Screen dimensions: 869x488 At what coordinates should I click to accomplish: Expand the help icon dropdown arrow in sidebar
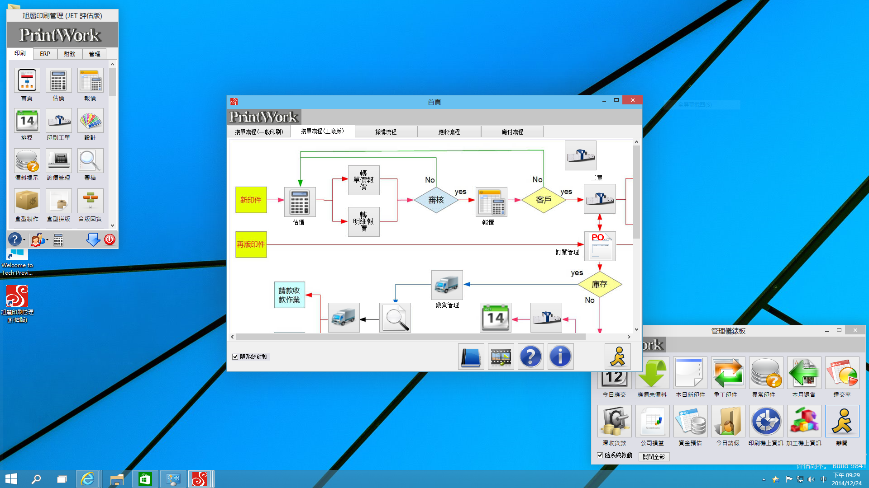tap(24, 240)
